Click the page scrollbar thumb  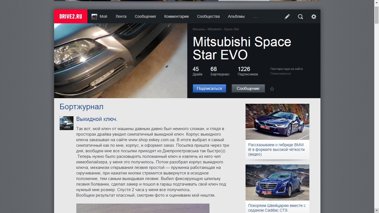377,15
